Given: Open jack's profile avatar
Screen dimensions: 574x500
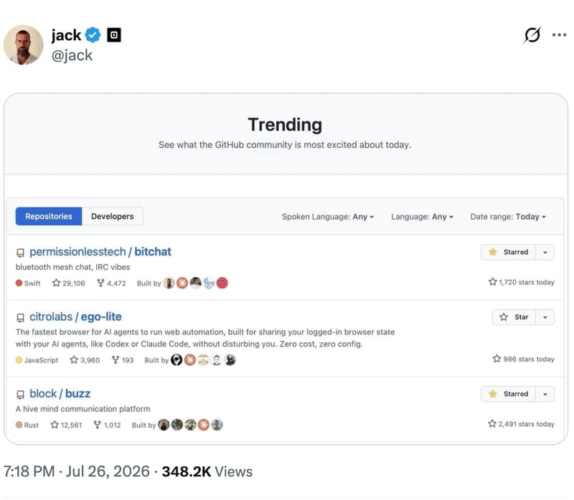Looking at the screenshot, I should click(x=24, y=45).
